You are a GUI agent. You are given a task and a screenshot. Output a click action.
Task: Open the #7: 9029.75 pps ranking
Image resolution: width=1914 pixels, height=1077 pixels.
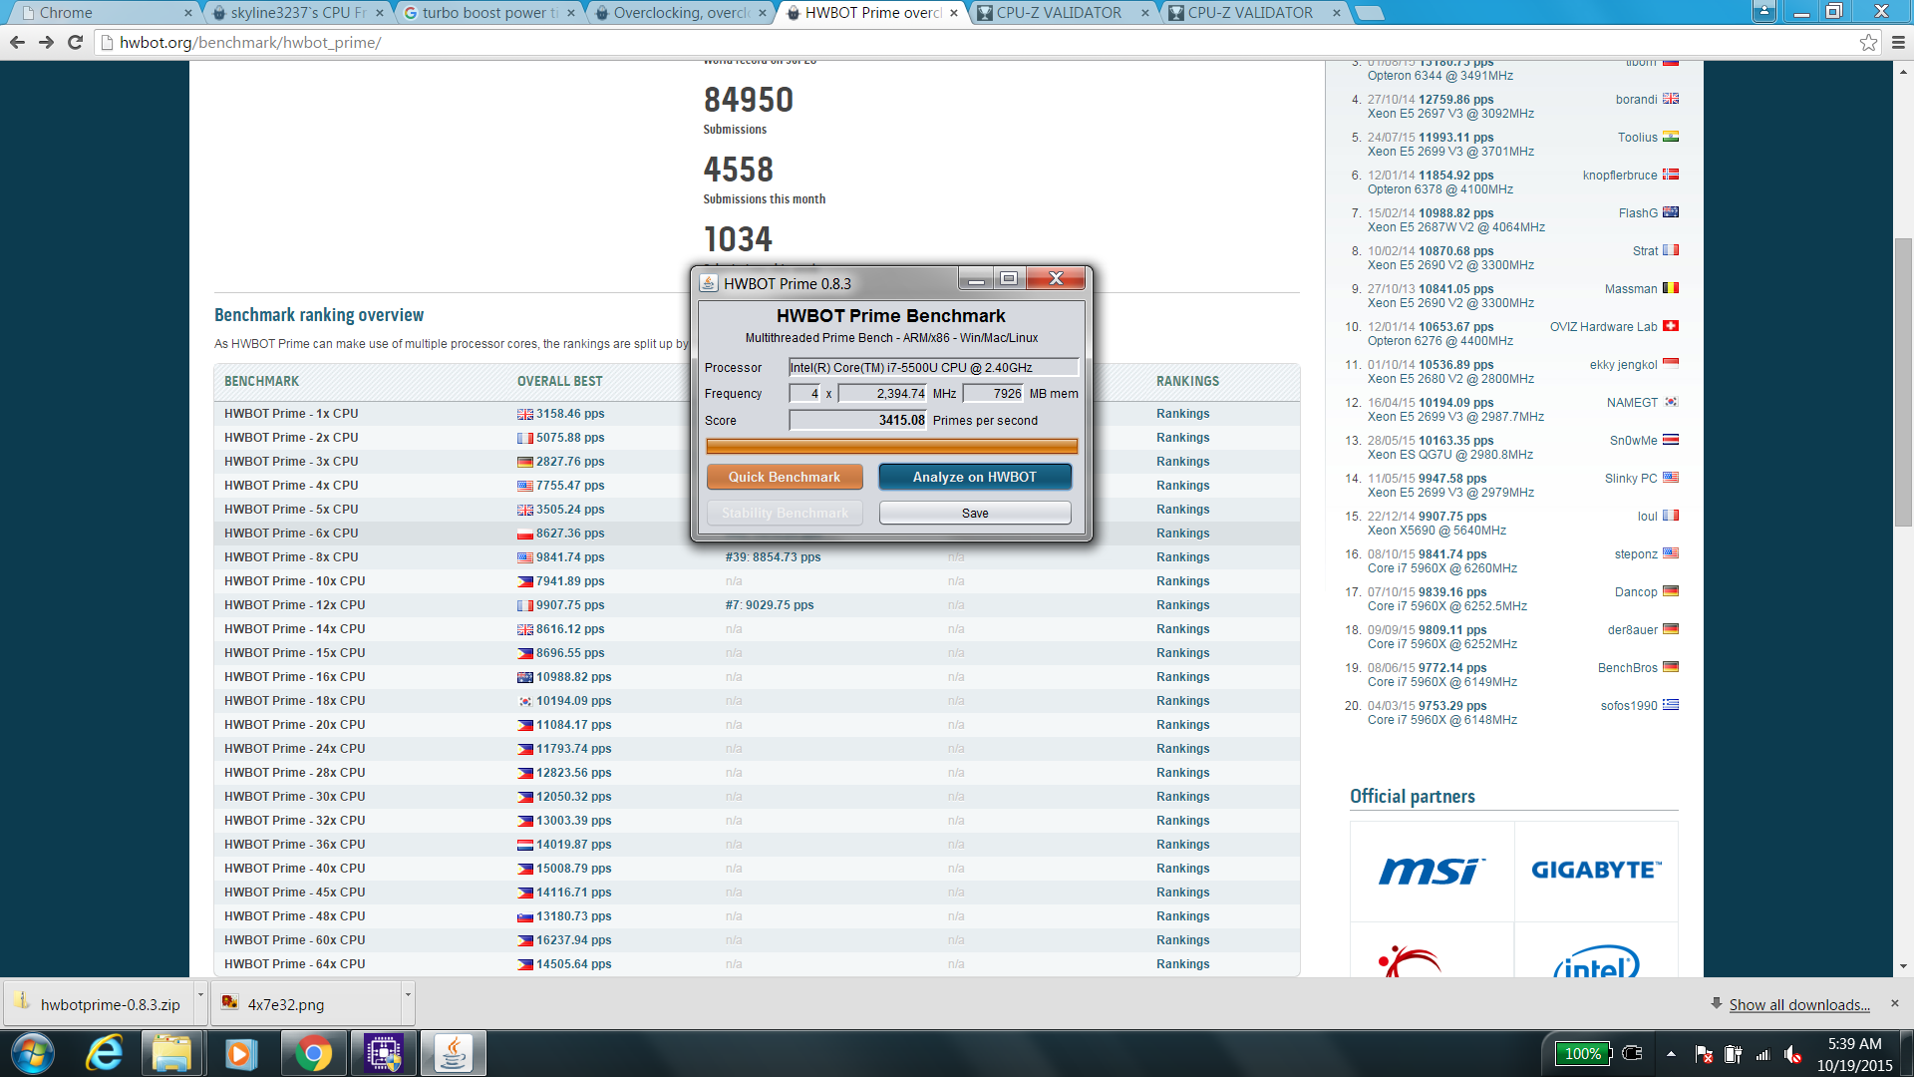click(x=770, y=604)
